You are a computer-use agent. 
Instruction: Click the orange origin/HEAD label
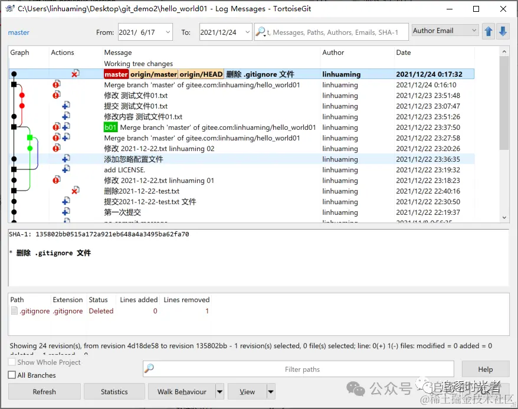(201, 74)
